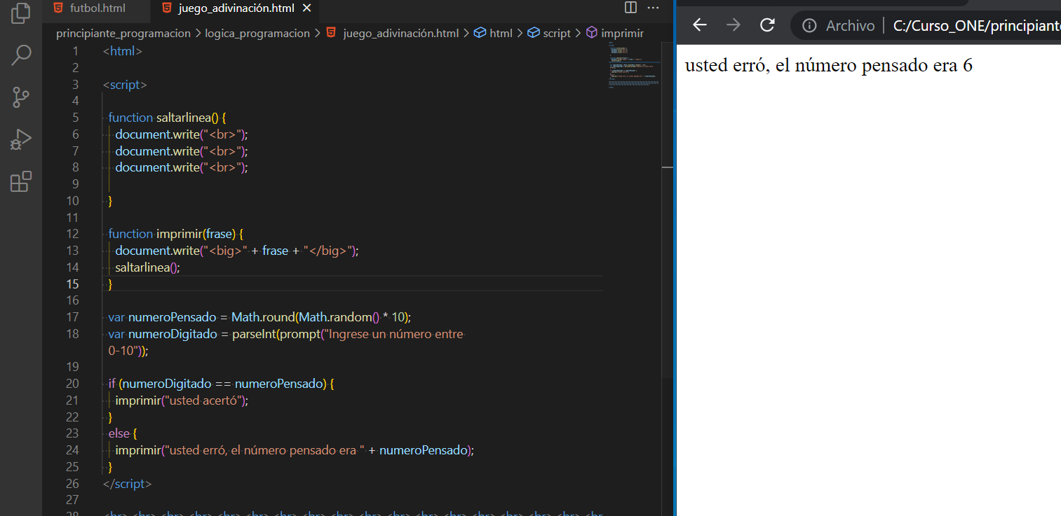This screenshot has width=1061, height=516.
Task: Click line number 20 in gutter
Action: [x=72, y=384]
